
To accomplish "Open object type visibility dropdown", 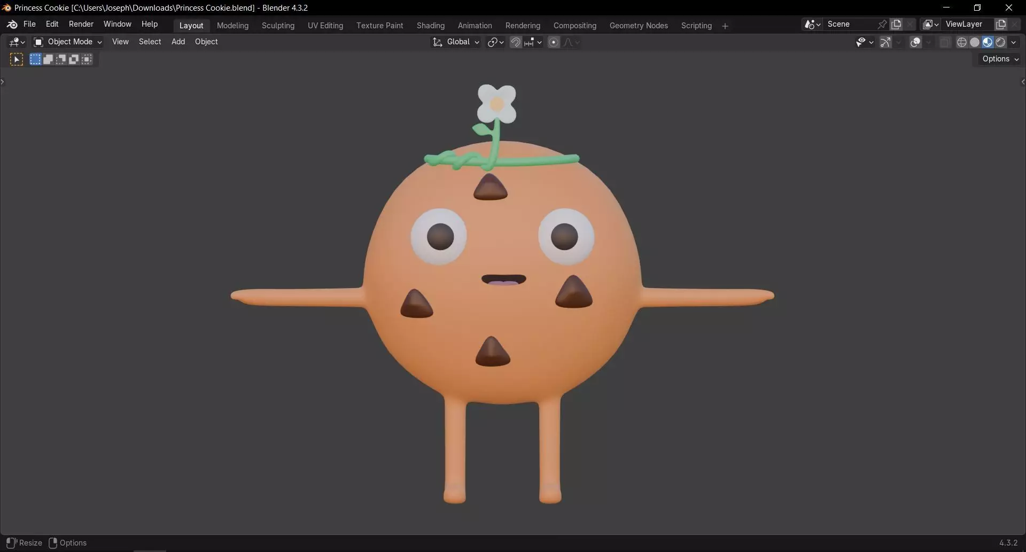I will pos(864,42).
